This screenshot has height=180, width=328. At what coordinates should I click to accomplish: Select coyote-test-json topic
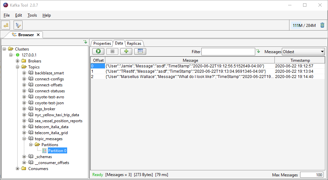(x=50, y=103)
